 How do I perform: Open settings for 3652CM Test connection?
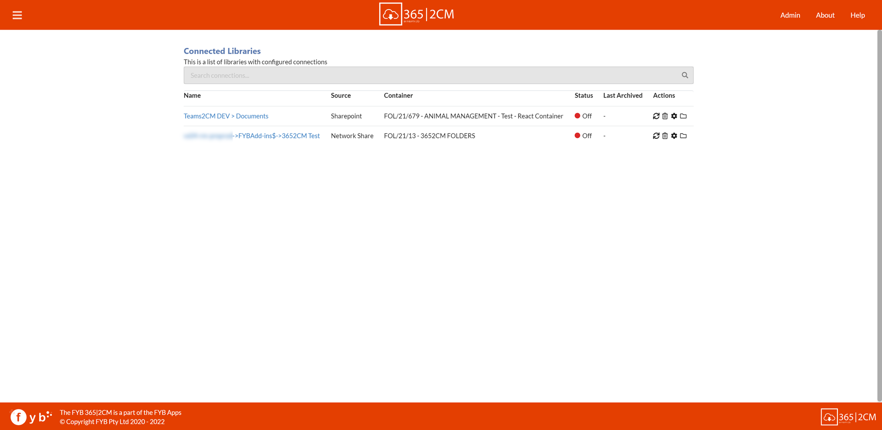point(674,136)
